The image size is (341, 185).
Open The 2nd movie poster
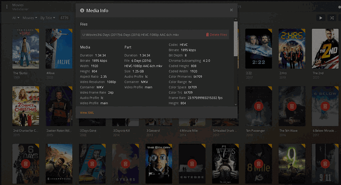point(325,49)
